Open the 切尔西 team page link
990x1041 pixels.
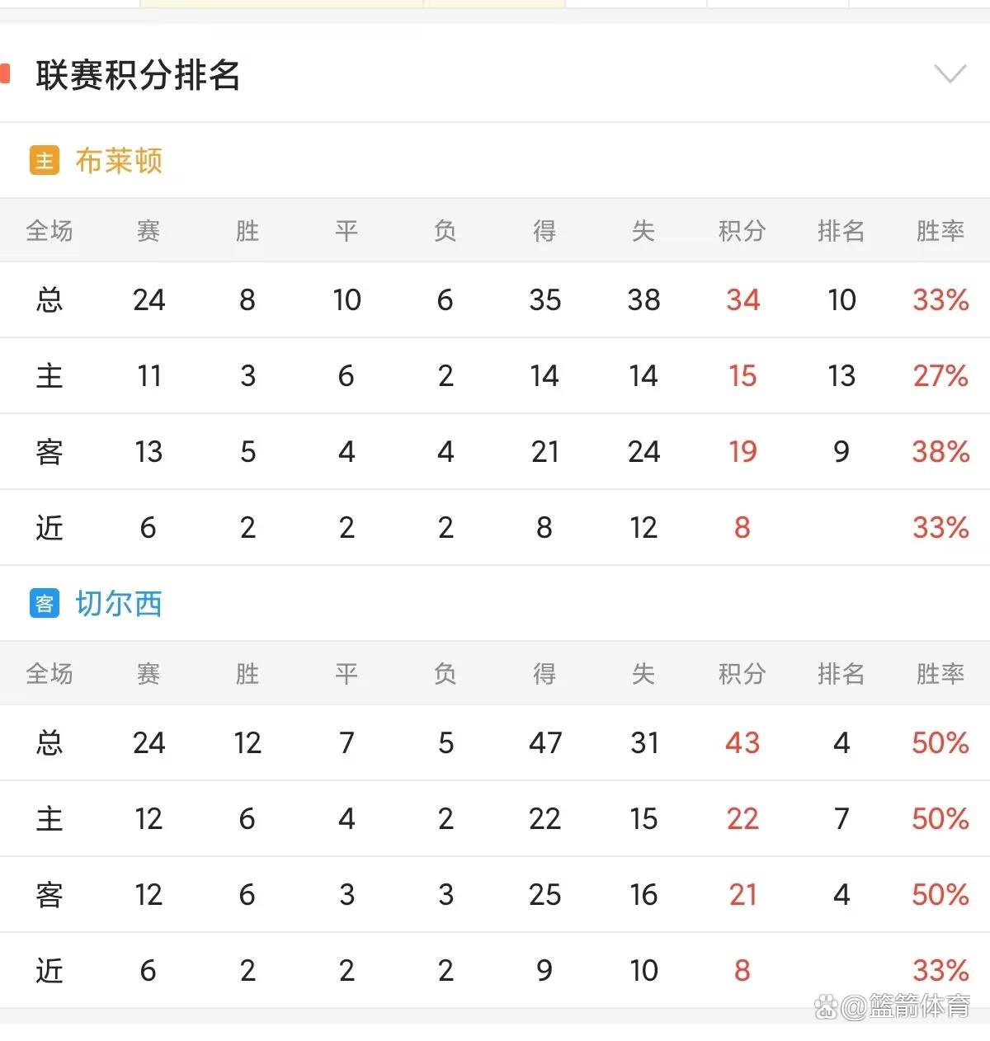point(118,604)
